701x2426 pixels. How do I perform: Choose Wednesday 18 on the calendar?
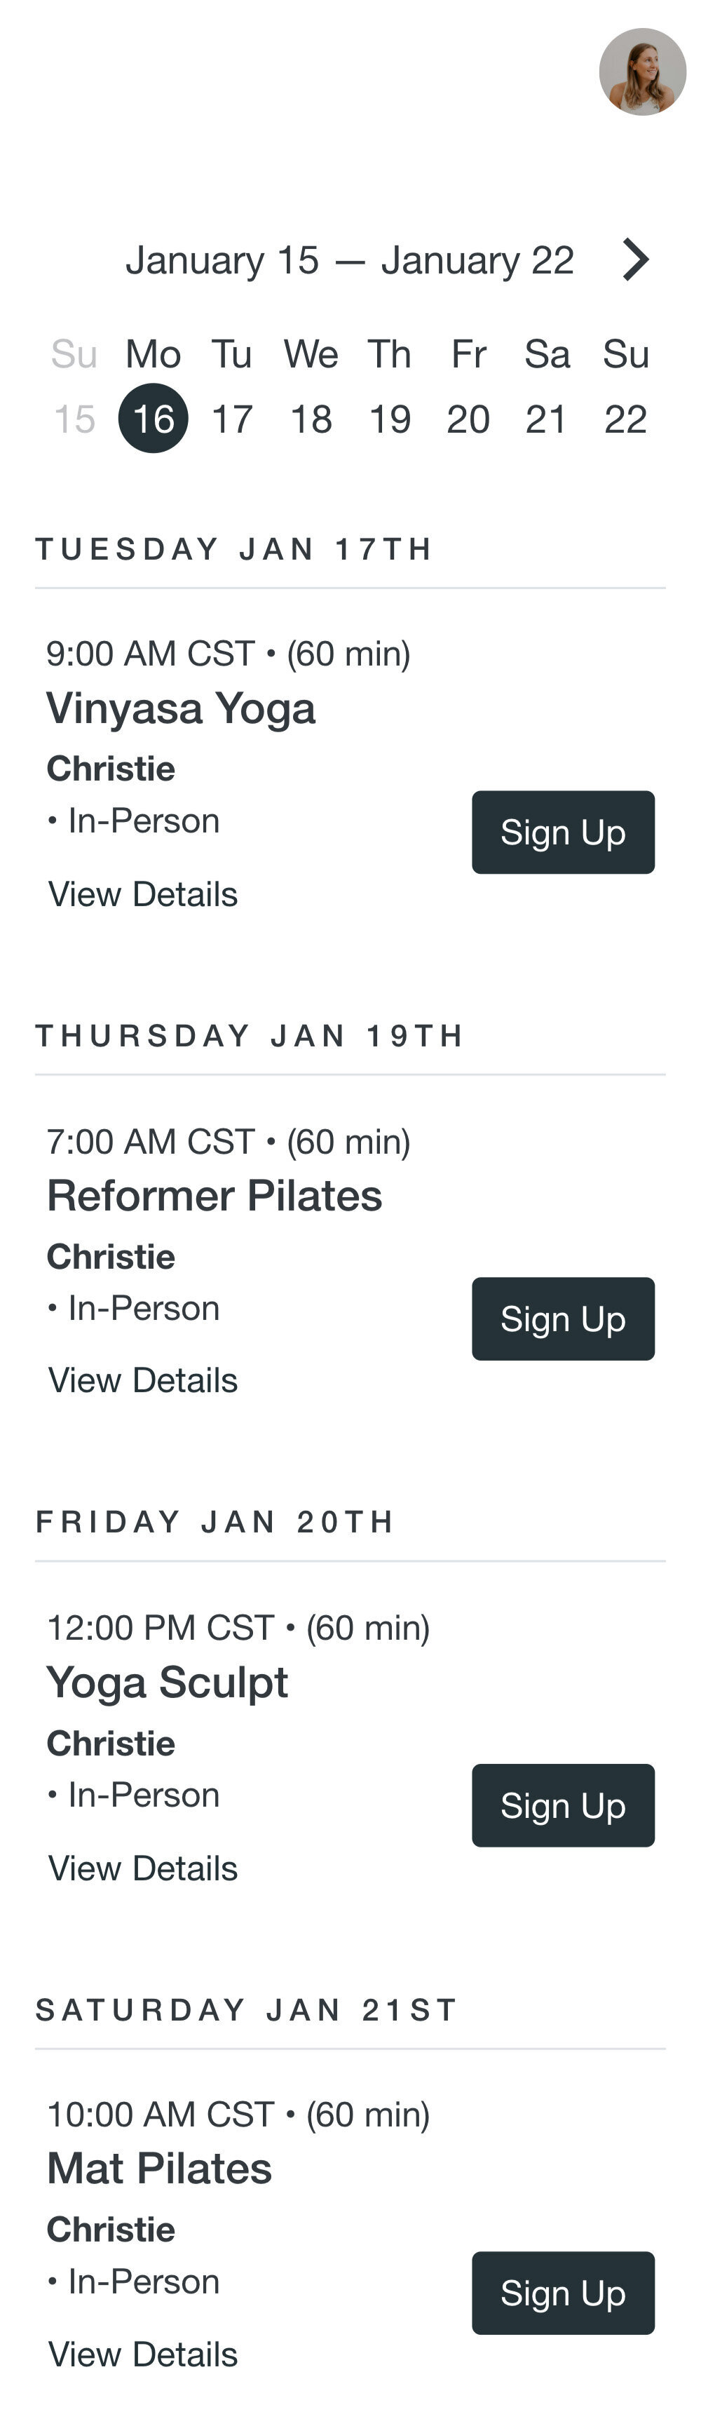311,419
